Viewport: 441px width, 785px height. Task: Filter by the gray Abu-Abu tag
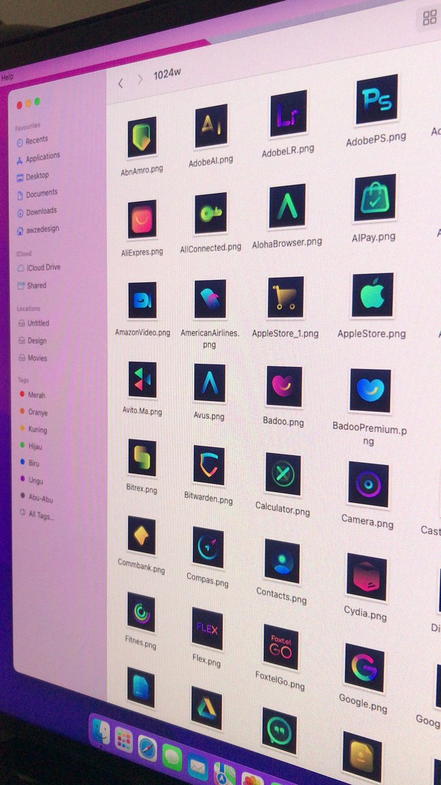[x=35, y=497]
